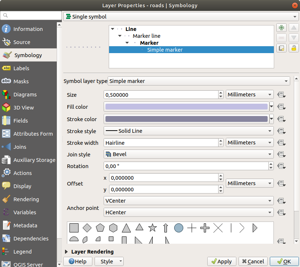Screen dimensions: 300x267
Task: Click data-defined override for Rotation
Action: point(281,166)
